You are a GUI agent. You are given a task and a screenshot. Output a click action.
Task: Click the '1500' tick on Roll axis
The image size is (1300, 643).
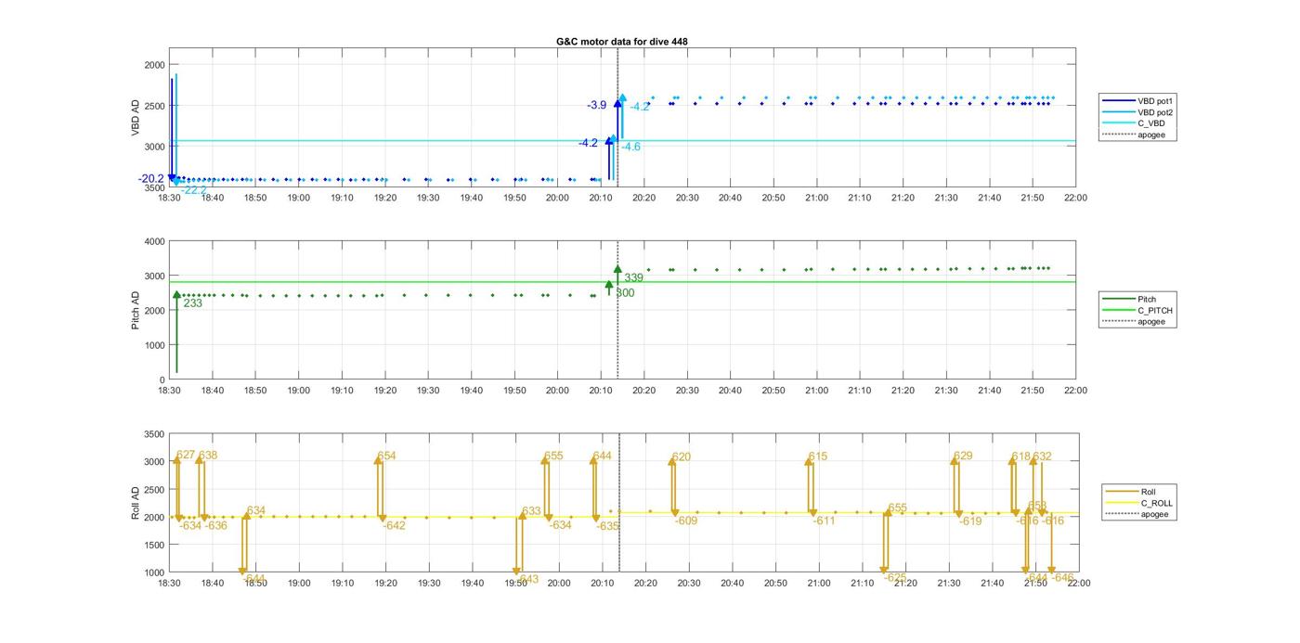point(153,545)
